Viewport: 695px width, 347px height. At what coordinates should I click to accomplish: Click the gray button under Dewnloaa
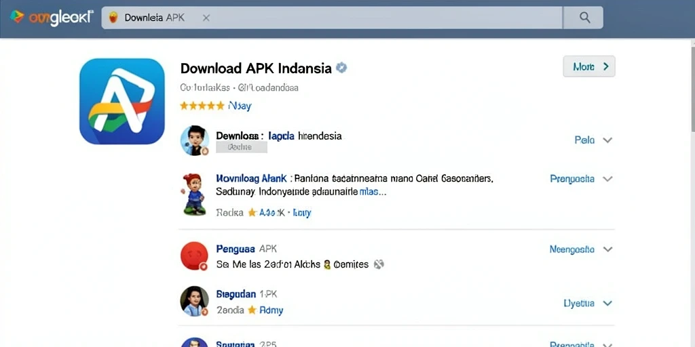click(242, 147)
